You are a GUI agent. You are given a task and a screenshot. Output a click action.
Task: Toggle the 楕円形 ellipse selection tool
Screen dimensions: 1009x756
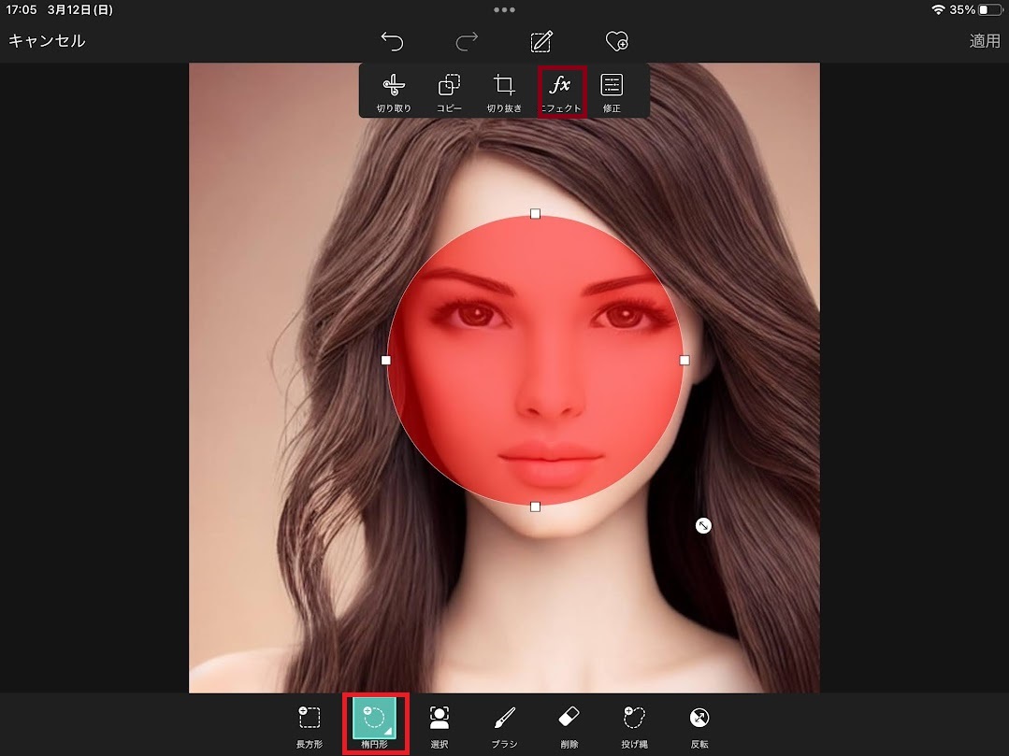(375, 724)
